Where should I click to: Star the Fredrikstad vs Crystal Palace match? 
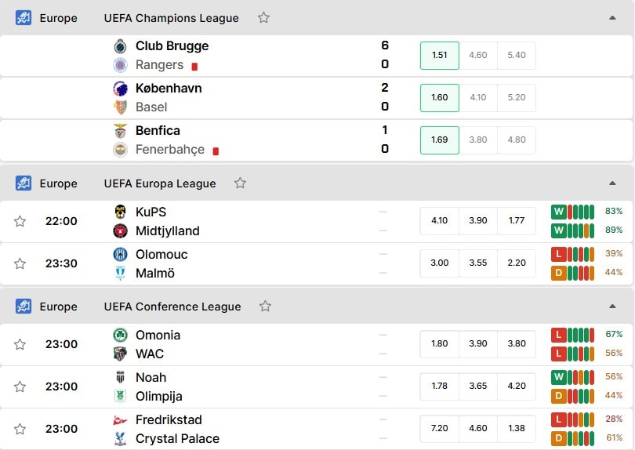pyautogui.click(x=20, y=429)
